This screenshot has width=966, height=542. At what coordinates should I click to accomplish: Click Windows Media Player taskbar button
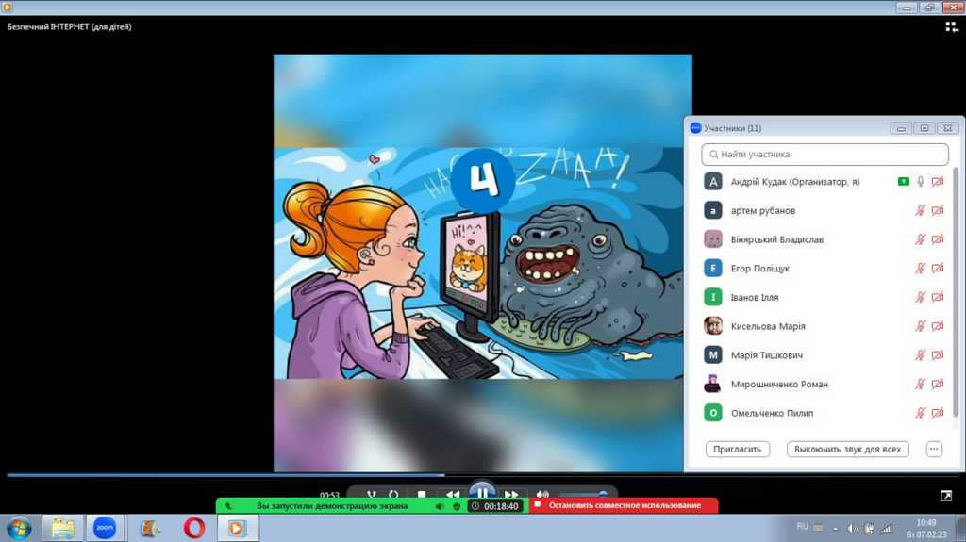point(237,529)
